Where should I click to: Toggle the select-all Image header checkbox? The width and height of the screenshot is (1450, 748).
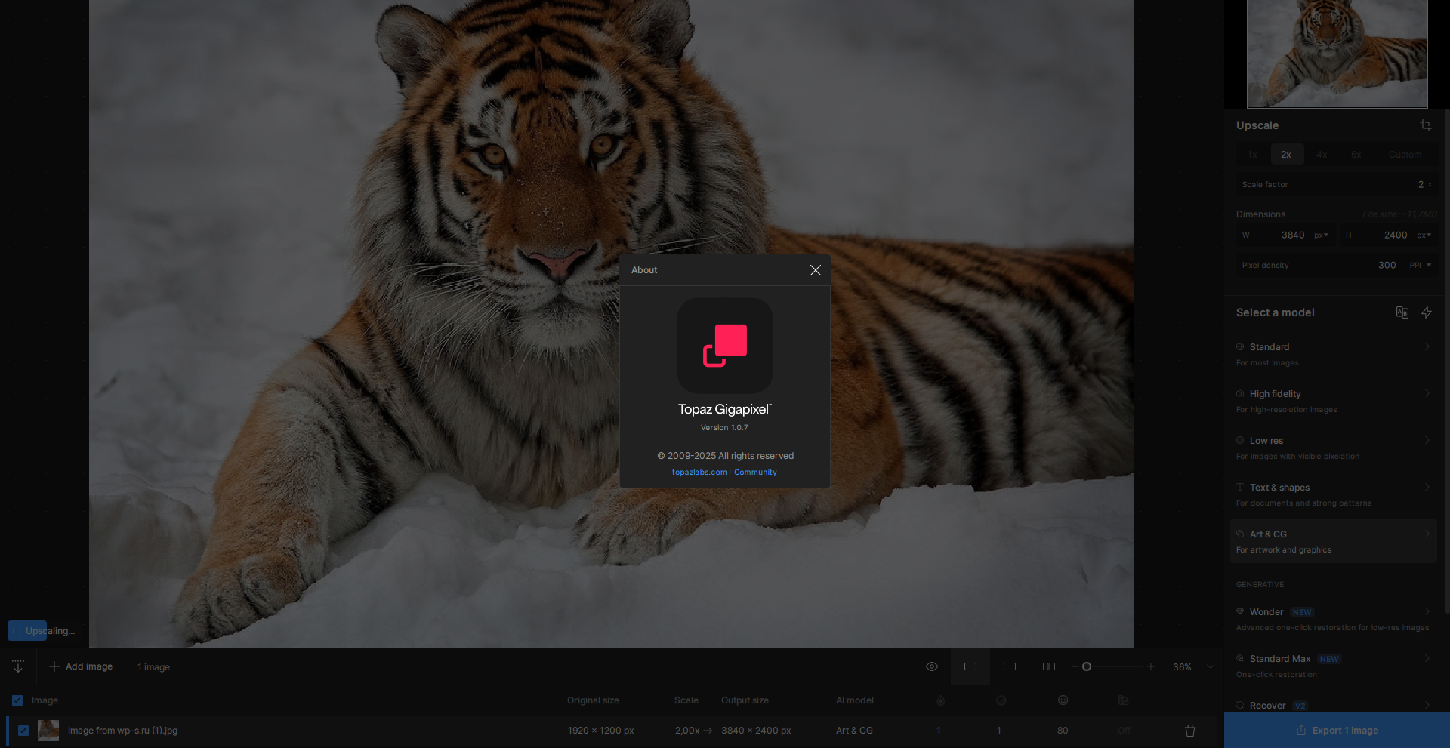click(17, 700)
